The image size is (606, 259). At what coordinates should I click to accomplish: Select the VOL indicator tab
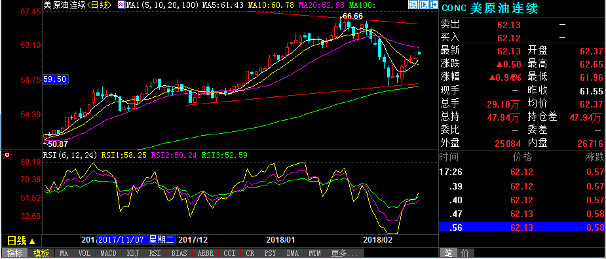tap(85, 254)
